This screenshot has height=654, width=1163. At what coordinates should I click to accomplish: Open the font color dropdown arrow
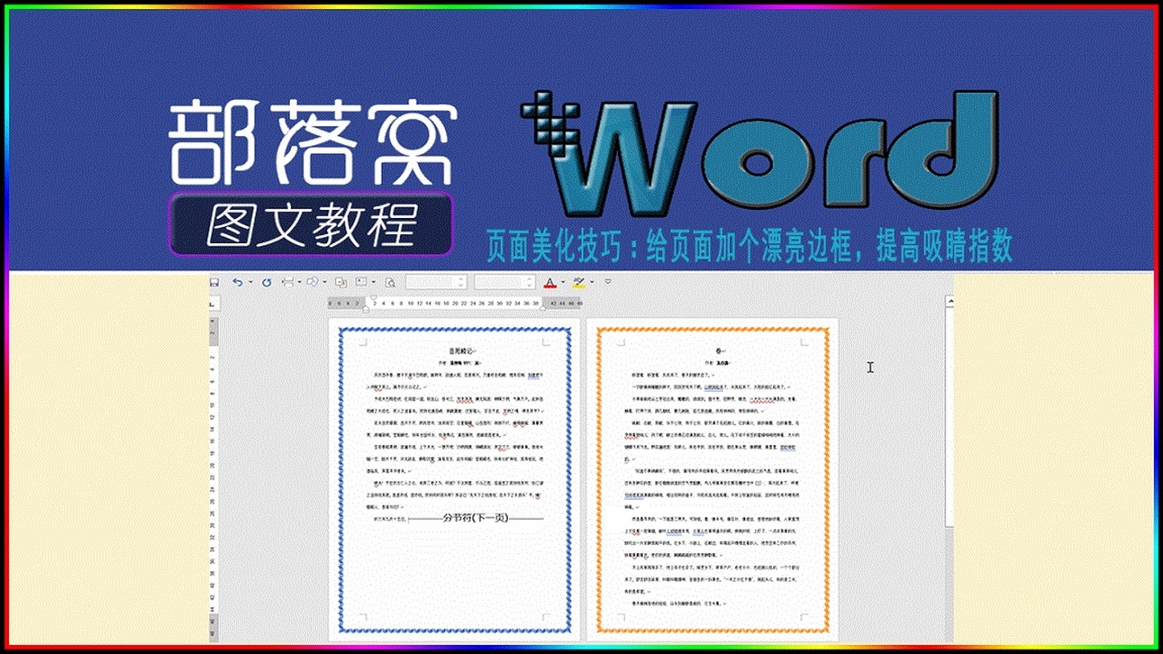pyautogui.click(x=563, y=283)
